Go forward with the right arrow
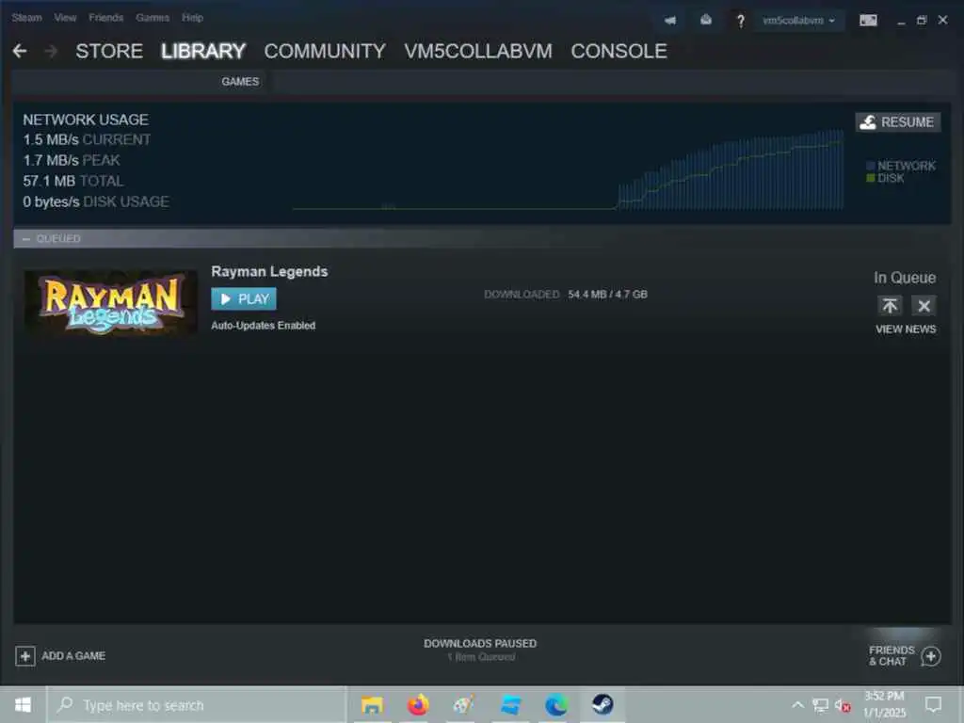The image size is (964, 723). click(51, 51)
